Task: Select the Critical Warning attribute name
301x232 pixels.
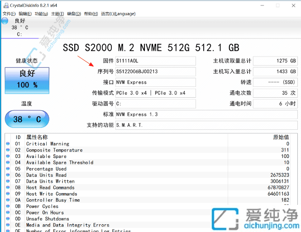Action: [x=48, y=144]
